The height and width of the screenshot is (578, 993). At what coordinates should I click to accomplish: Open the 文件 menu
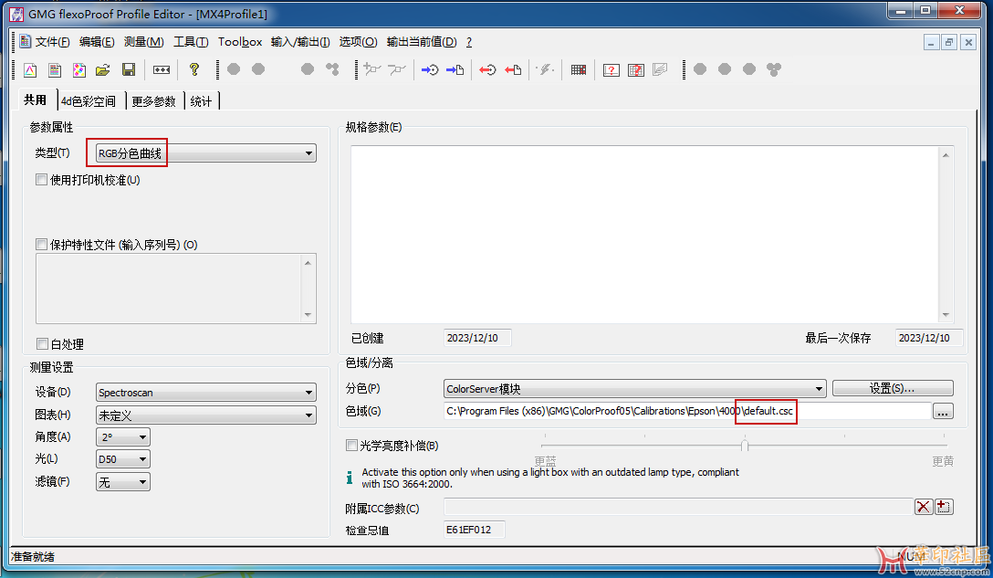pyautogui.click(x=53, y=42)
